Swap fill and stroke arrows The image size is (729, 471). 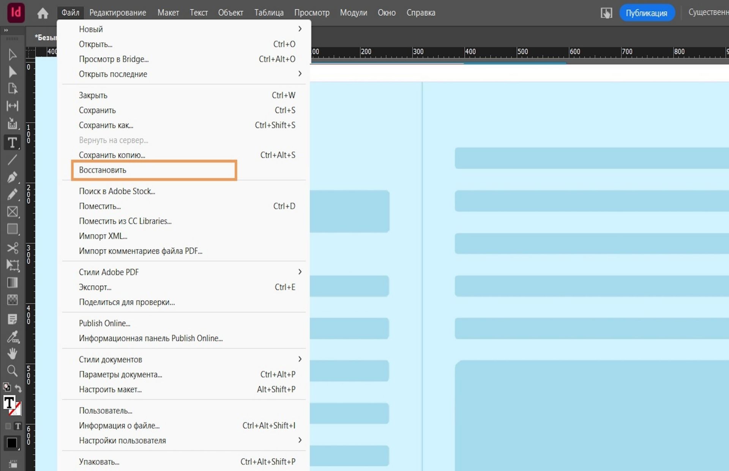coord(18,388)
